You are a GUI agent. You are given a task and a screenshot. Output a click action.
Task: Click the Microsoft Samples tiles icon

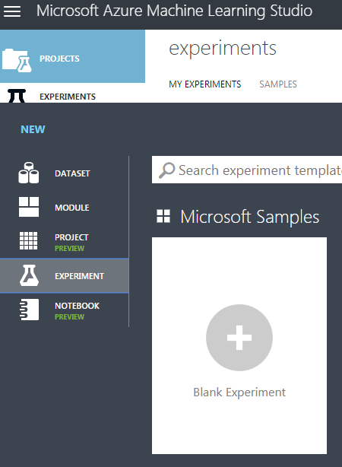coord(163,216)
